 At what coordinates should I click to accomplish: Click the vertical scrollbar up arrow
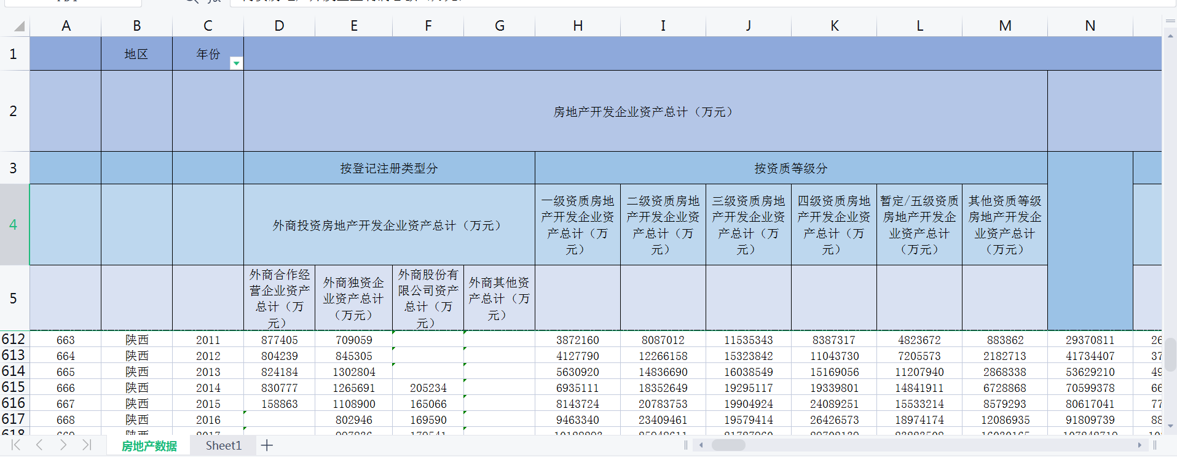pyautogui.click(x=1170, y=36)
